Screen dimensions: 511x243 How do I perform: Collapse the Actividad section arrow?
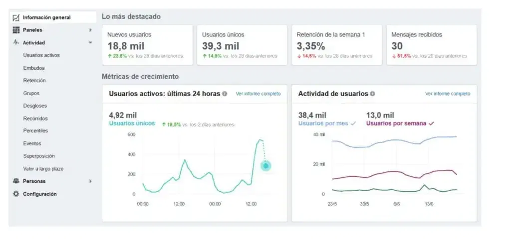tap(90, 43)
